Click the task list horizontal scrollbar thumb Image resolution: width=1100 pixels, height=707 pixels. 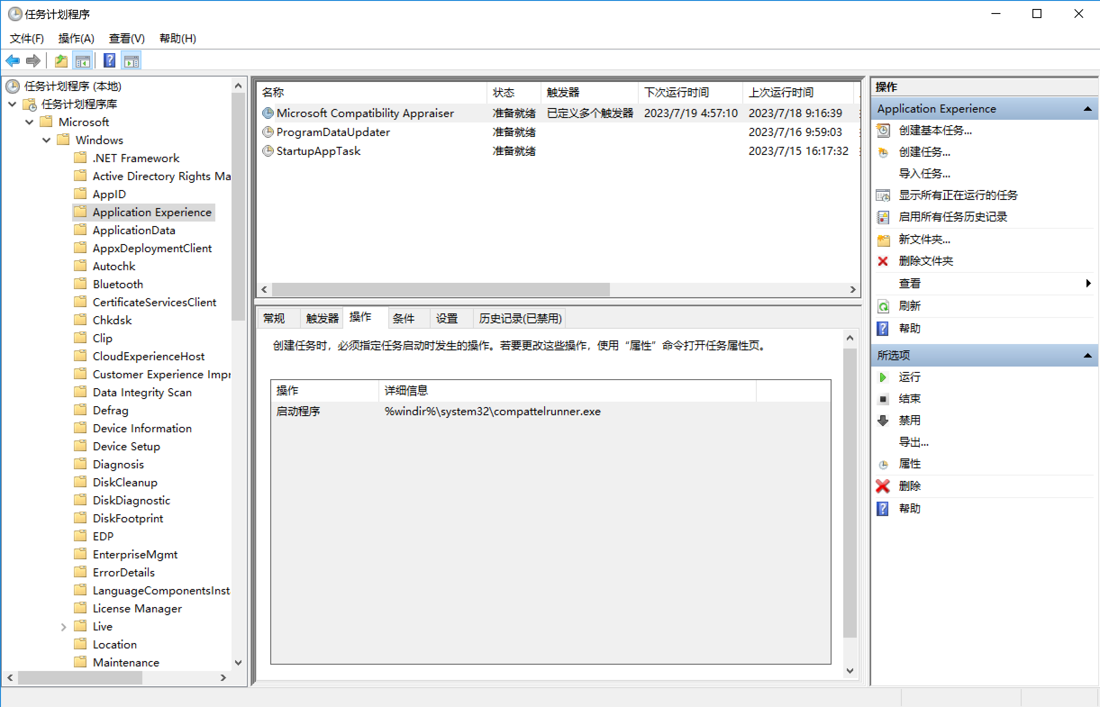pyautogui.click(x=440, y=290)
